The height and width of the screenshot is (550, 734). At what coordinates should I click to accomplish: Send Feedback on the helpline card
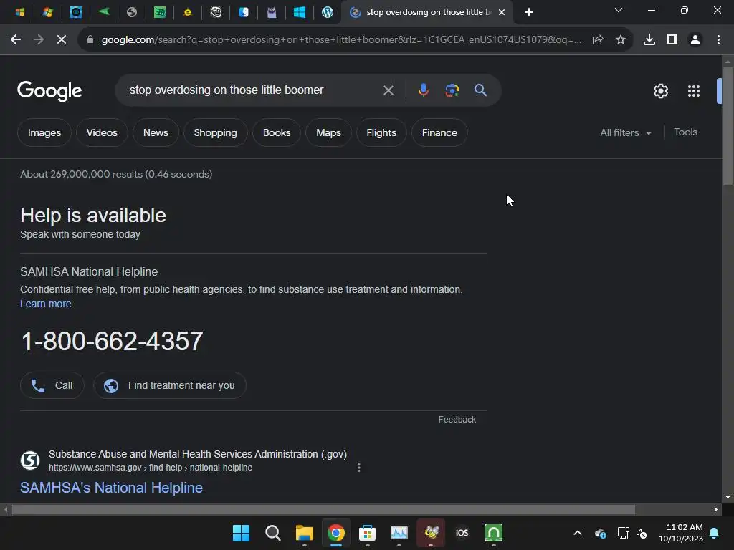pos(457,420)
